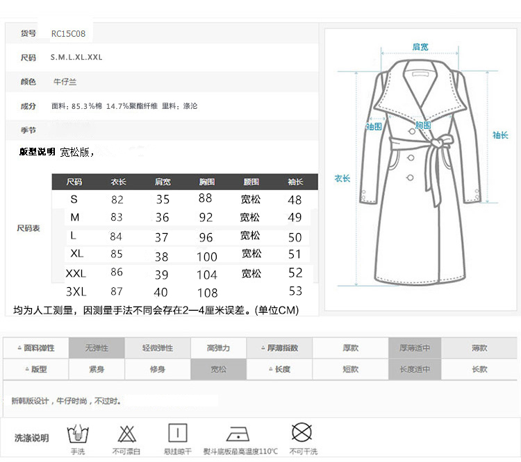
Task: Click the 衣长 column header in size table
Action: tap(118, 182)
